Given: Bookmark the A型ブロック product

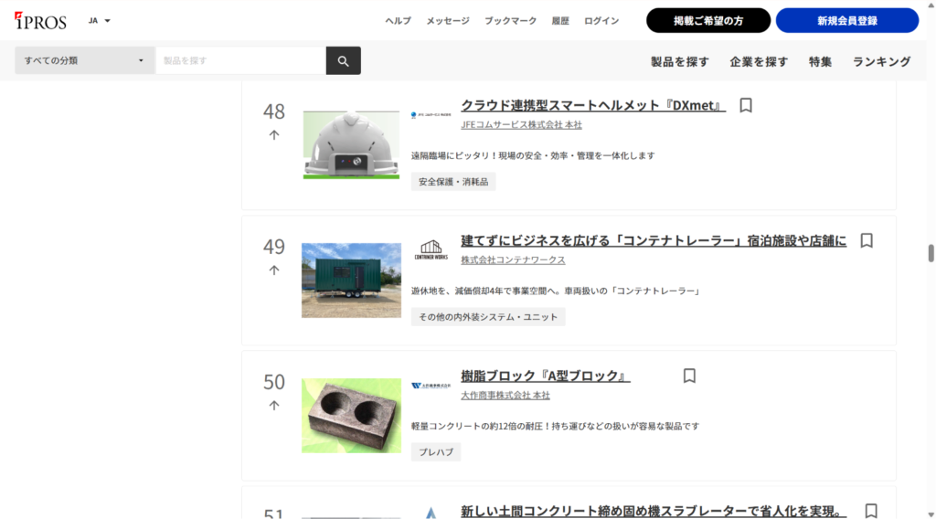Looking at the screenshot, I should (x=689, y=376).
